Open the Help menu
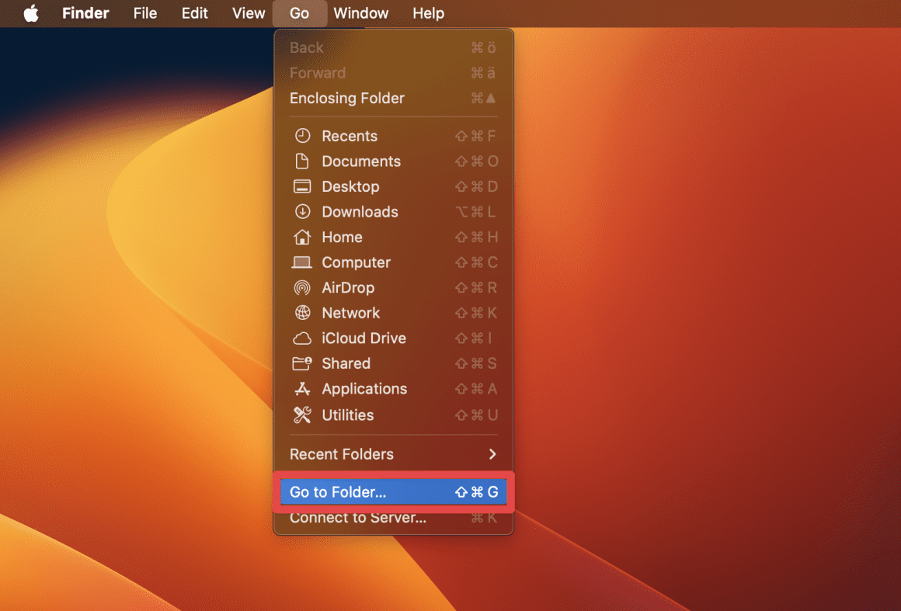Screen dimensions: 901x611 point(428,13)
